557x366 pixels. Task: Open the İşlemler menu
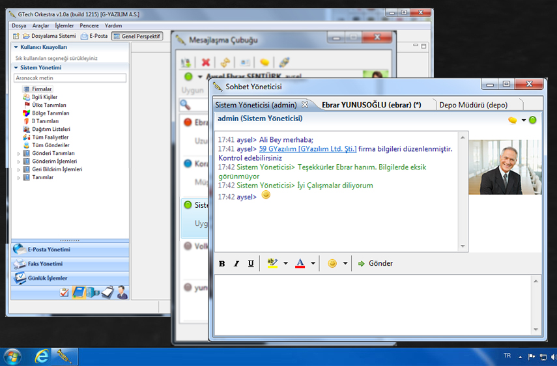pos(64,25)
